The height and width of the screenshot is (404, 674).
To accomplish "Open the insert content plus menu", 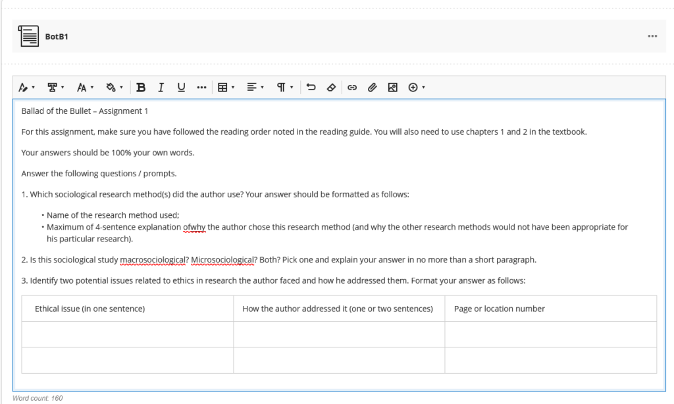I will click(417, 88).
